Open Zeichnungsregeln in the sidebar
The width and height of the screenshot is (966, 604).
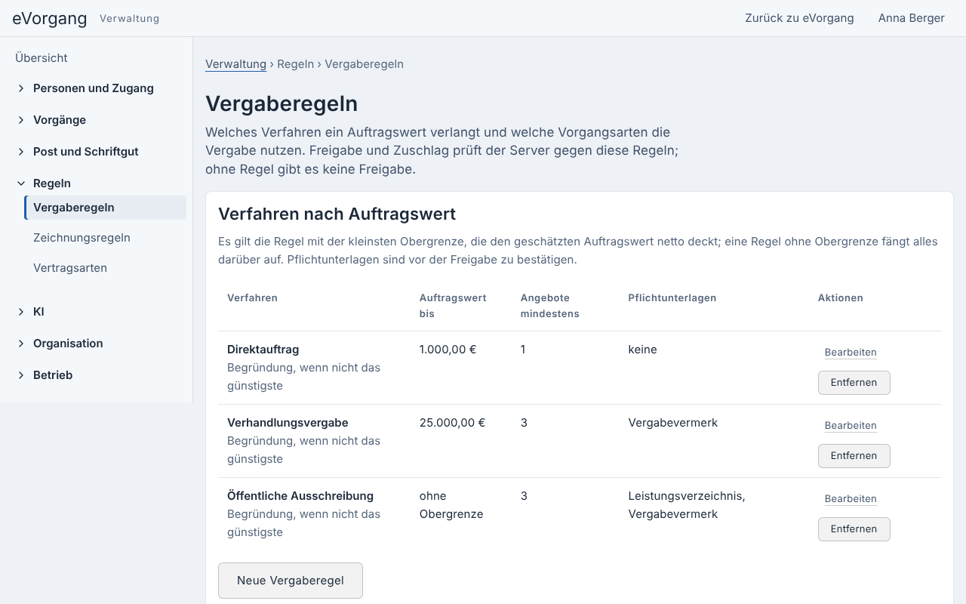[106, 238]
